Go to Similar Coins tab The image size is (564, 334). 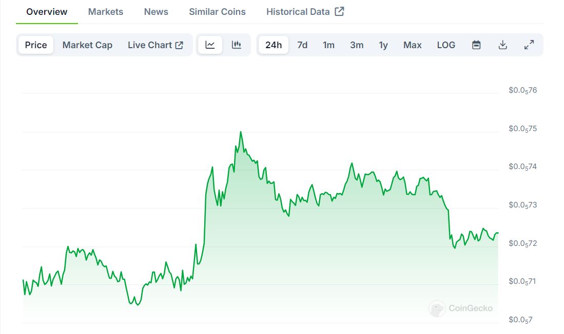click(x=217, y=12)
